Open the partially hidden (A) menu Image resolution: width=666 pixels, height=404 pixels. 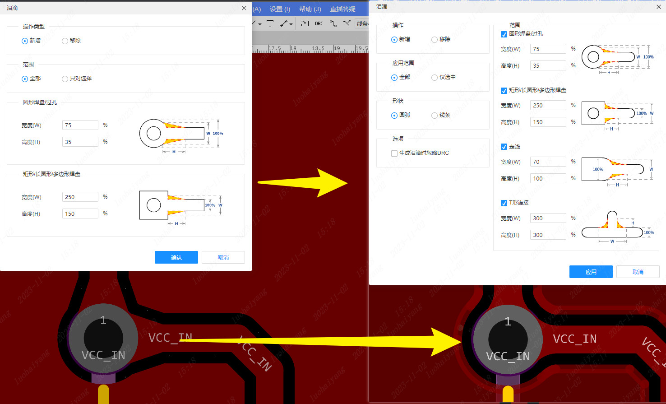[x=257, y=9]
